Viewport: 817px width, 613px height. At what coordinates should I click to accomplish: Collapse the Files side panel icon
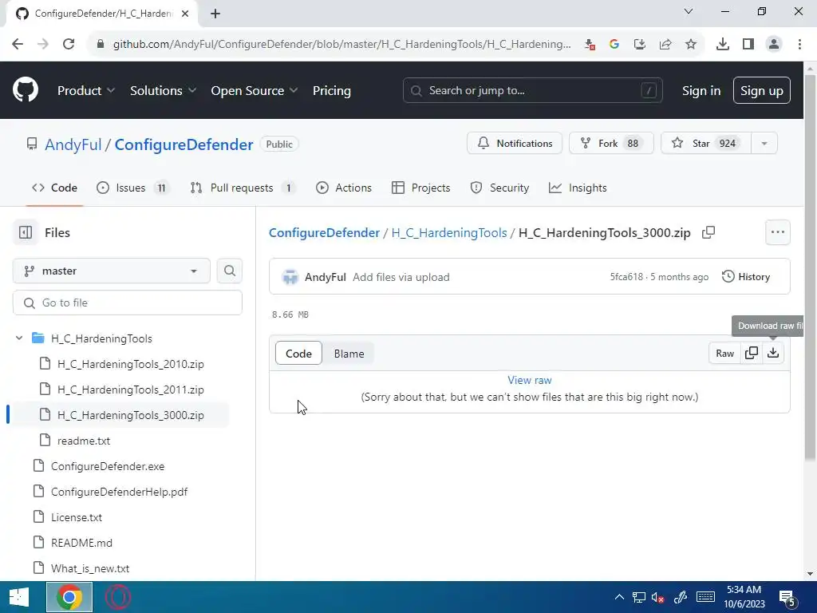point(26,232)
